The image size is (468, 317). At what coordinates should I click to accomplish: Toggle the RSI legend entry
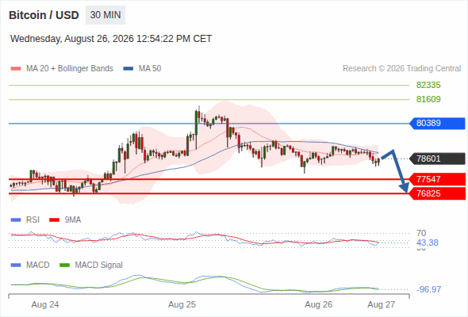click(25, 220)
